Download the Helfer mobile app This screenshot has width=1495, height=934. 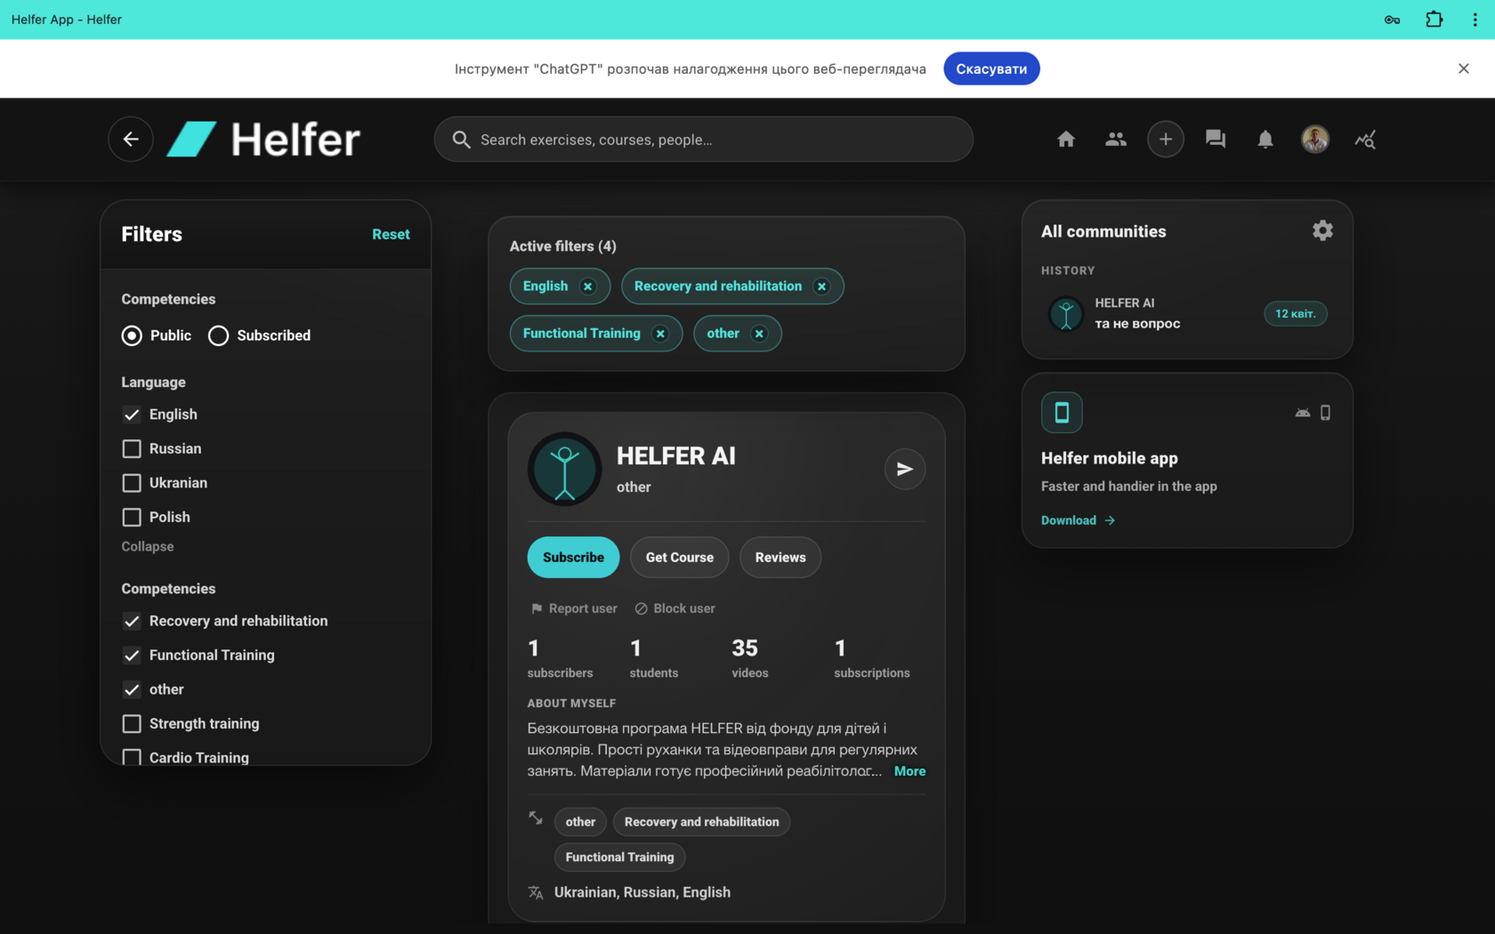(1078, 520)
